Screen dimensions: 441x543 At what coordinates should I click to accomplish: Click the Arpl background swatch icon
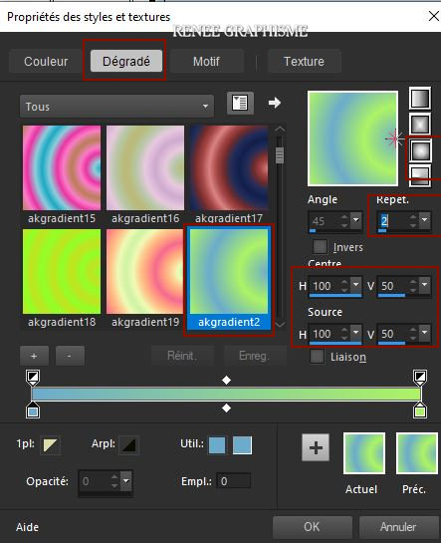128,444
